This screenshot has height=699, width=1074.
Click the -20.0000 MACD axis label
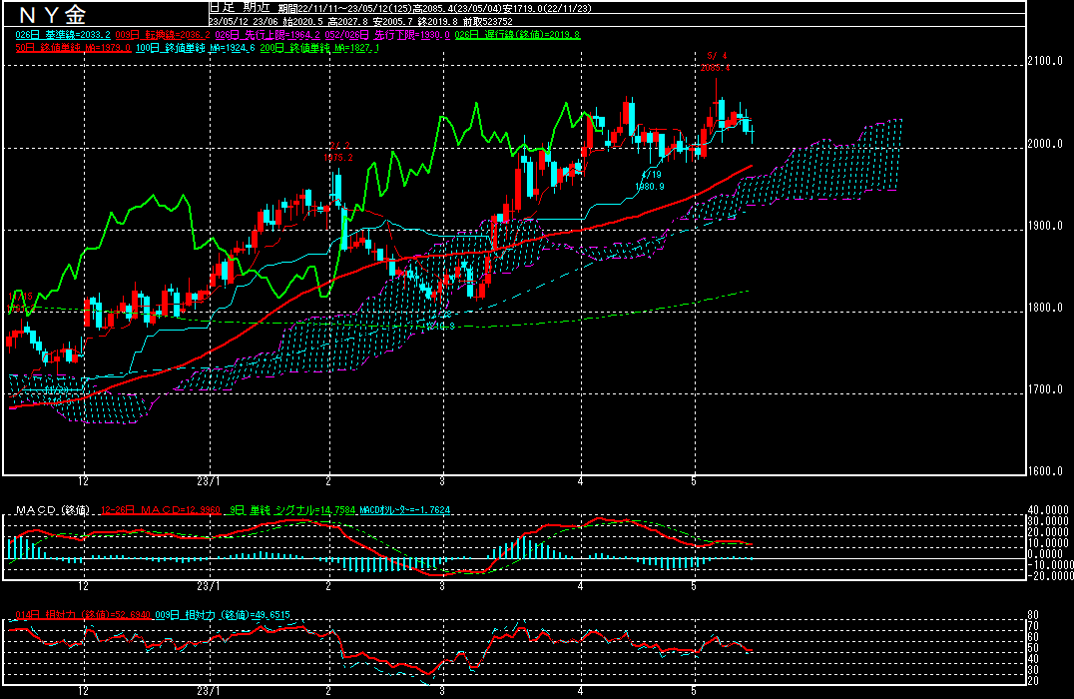[1051, 575]
